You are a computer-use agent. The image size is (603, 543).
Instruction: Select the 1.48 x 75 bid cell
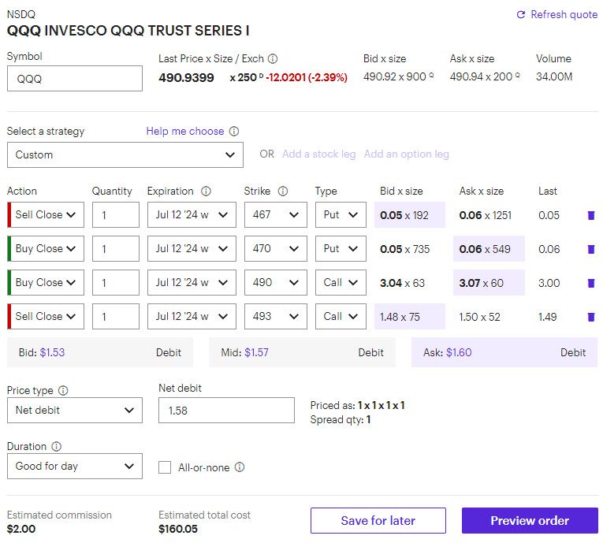point(410,317)
